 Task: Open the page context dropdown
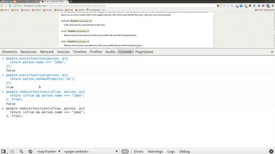(x=91, y=151)
